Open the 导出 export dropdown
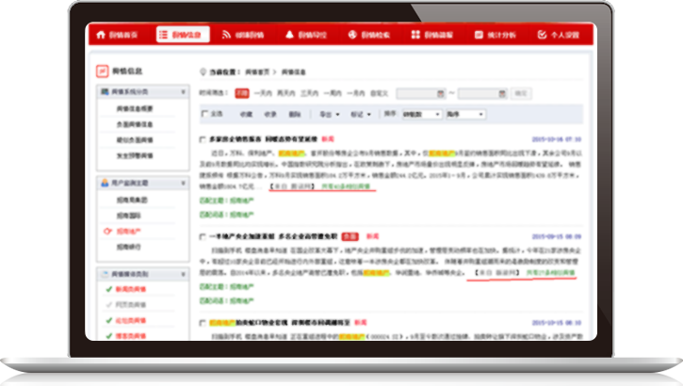This screenshot has height=386, width=683. point(330,115)
